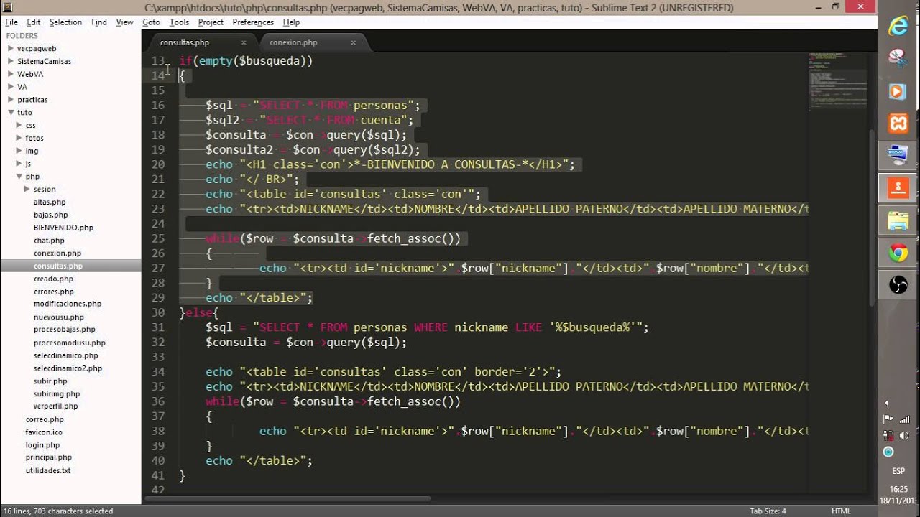The width and height of the screenshot is (920, 517).
Task: Open the OBS taskbar icon
Action: pos(898,285)
